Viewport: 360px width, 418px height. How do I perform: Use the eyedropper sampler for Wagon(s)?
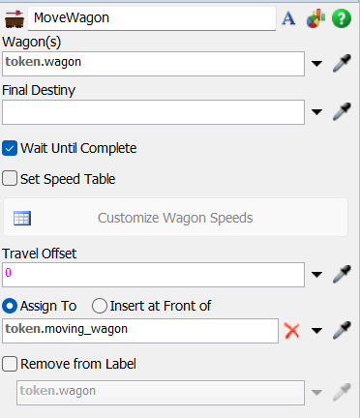pyautogui.click(x=342, y=63)
